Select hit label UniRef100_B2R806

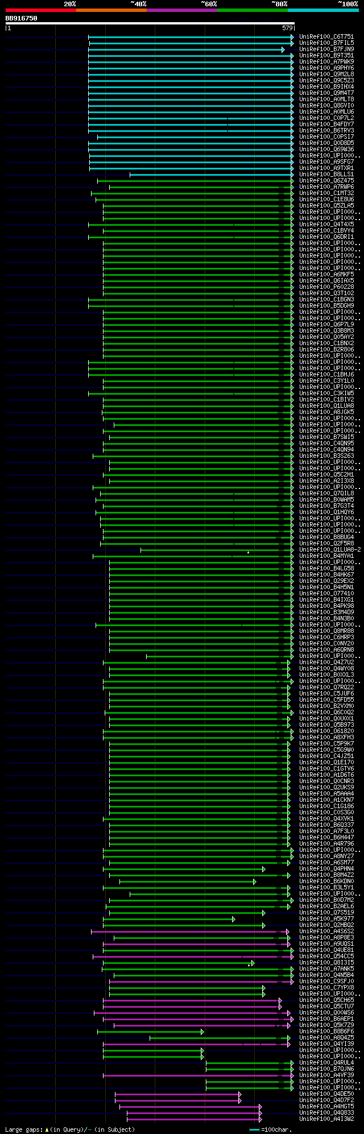326,350
